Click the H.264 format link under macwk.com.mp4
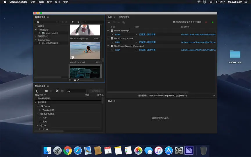Image resolution: width=251 pixels, height=157 pixels. tap(118, 34)
